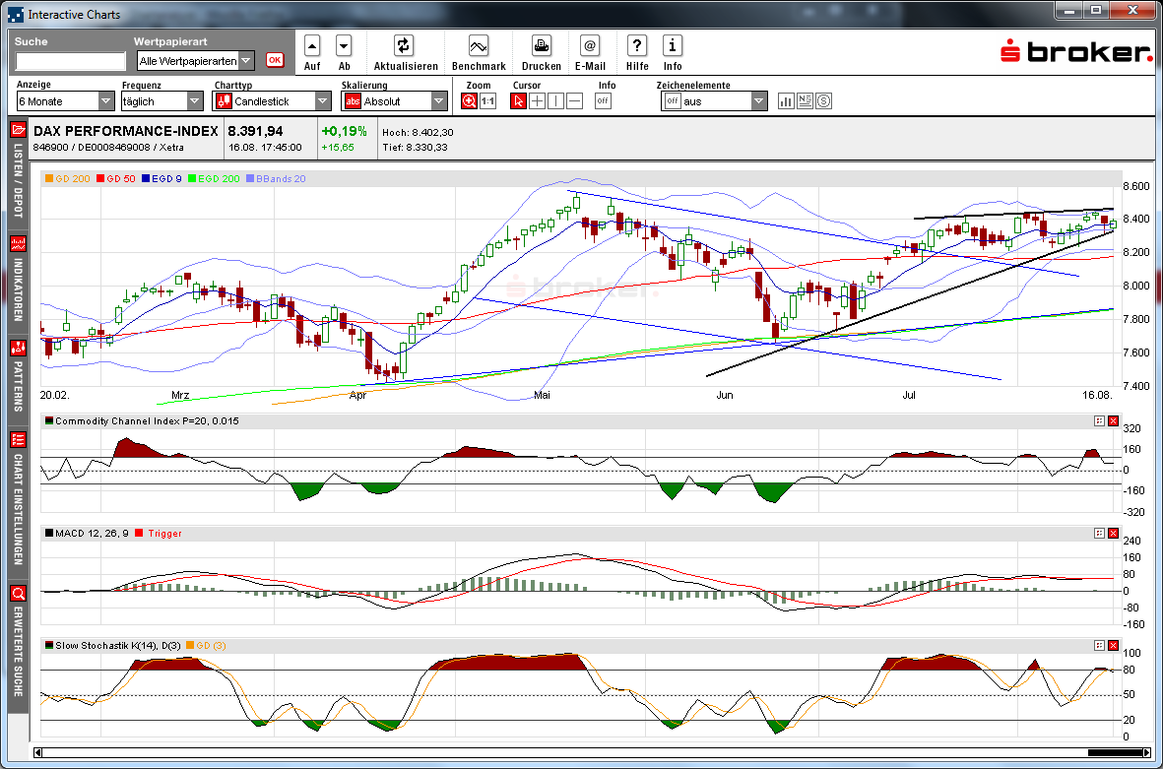1163x769 pixels.
Task: Click the +0,19% change value
Action: click(x=344, y=131)
